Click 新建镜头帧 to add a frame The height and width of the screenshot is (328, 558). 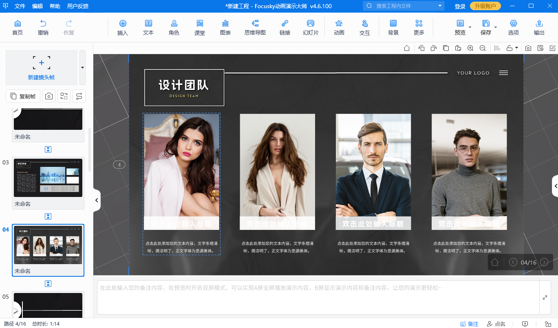click(x=41, y=68)
